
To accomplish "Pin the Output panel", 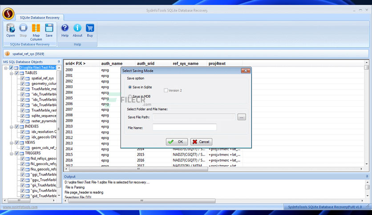I will click(x=367, y=176).
